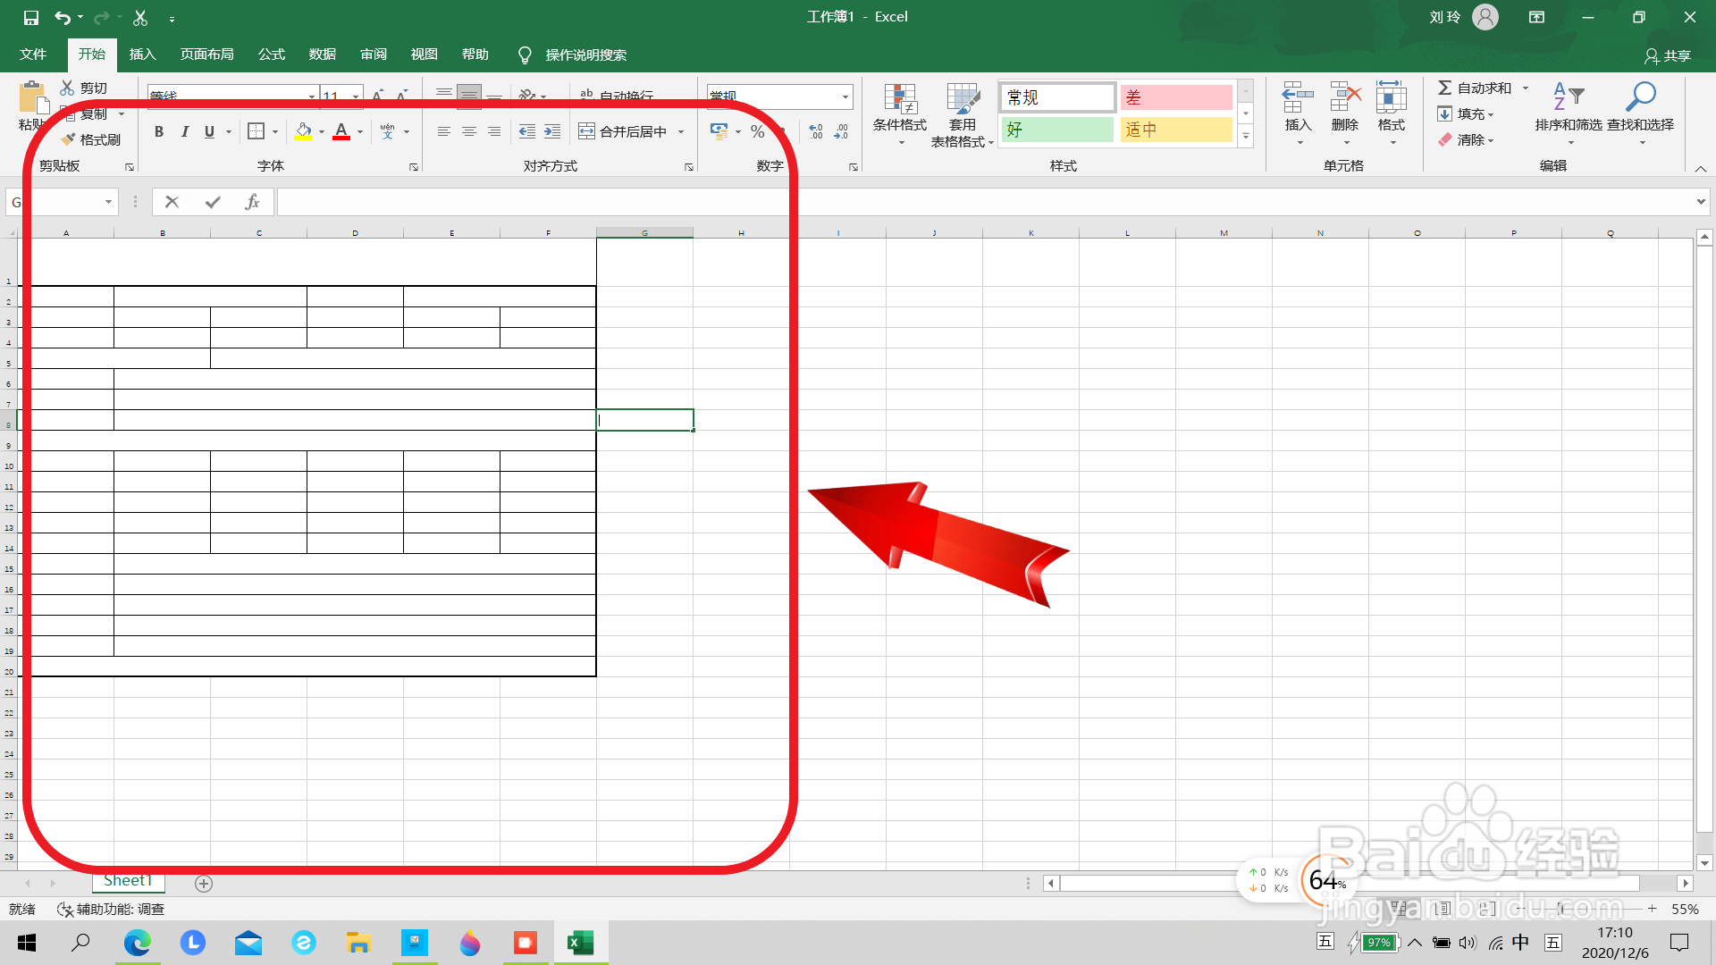
Task: Select the 常规 cell style
Action: 1057,97
